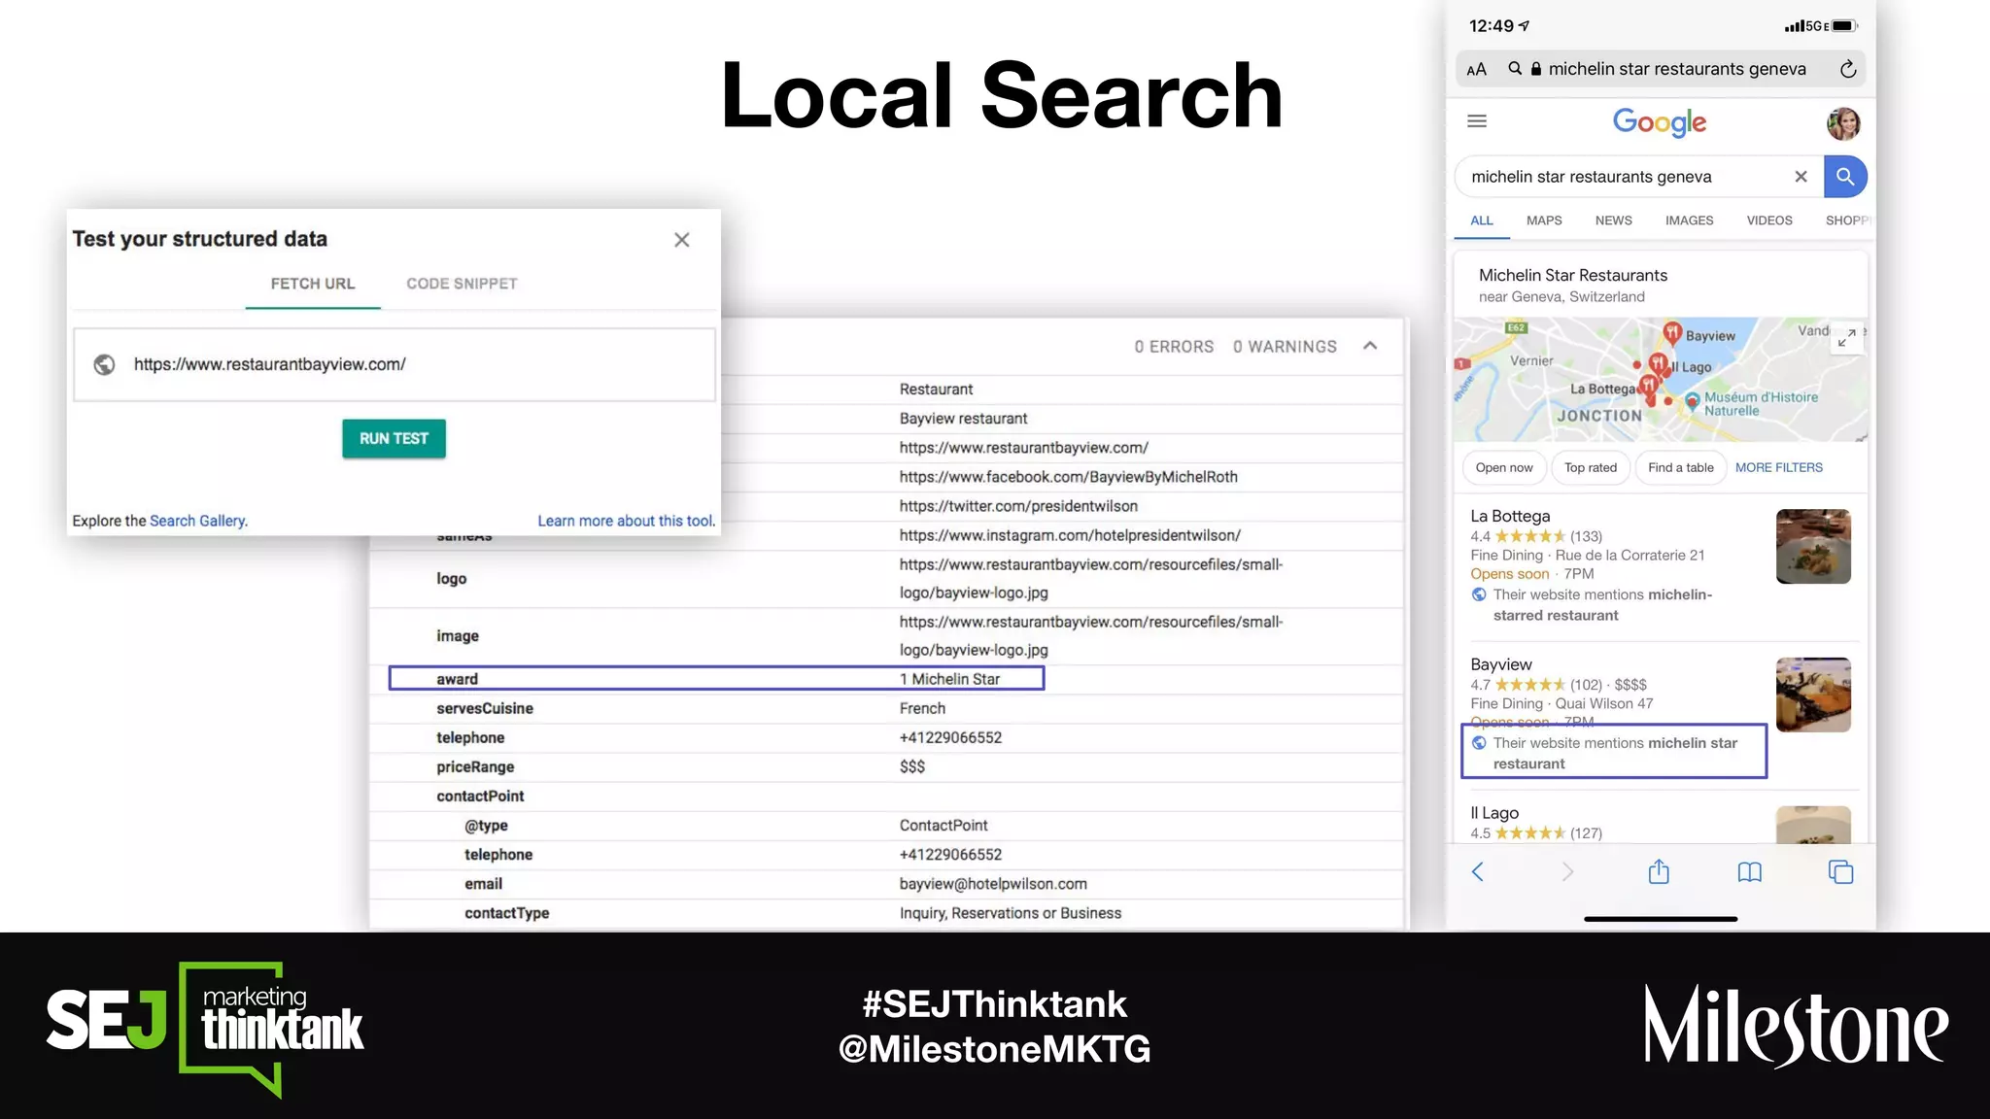Viewport: 1990px width, 1119px height.
Task: Open the Il Lago listing
Action: 1494,813
